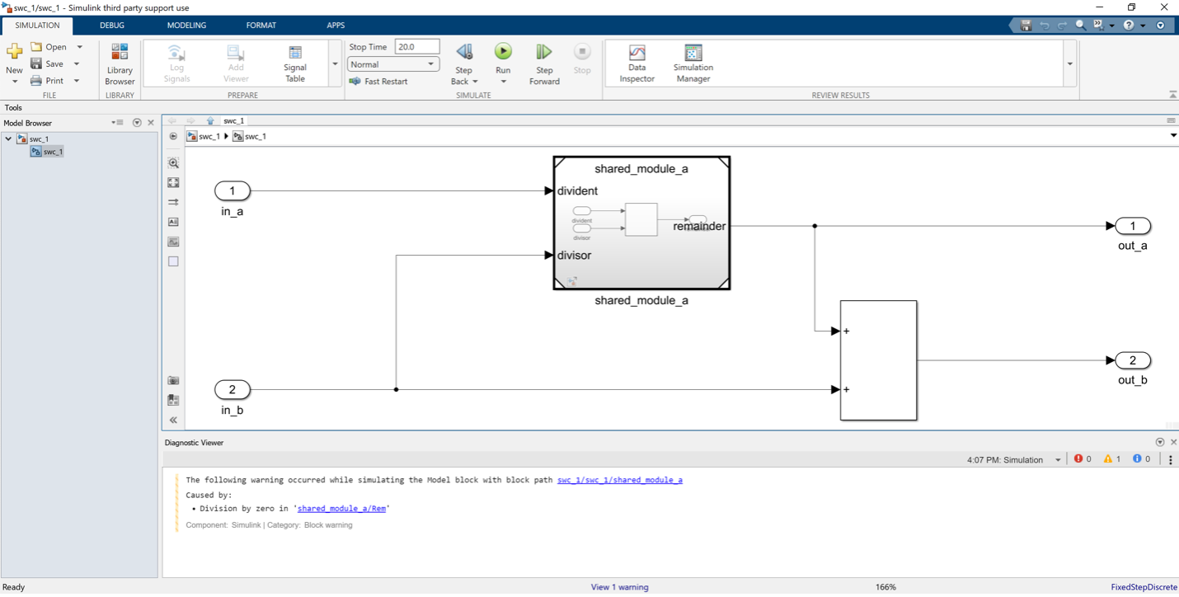
Task: Select the shared_module_a model block
Action: tap(641, 223)
